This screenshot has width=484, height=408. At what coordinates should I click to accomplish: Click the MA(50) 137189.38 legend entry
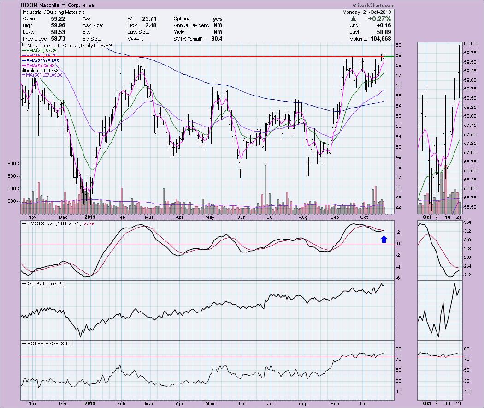(42, 75)
